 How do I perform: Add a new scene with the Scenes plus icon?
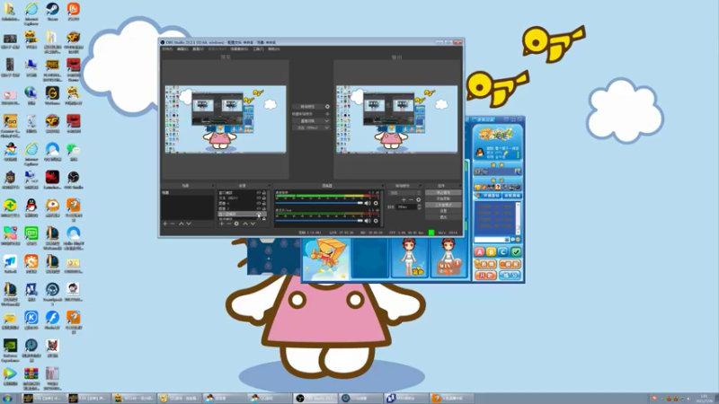tap(165, 224)
